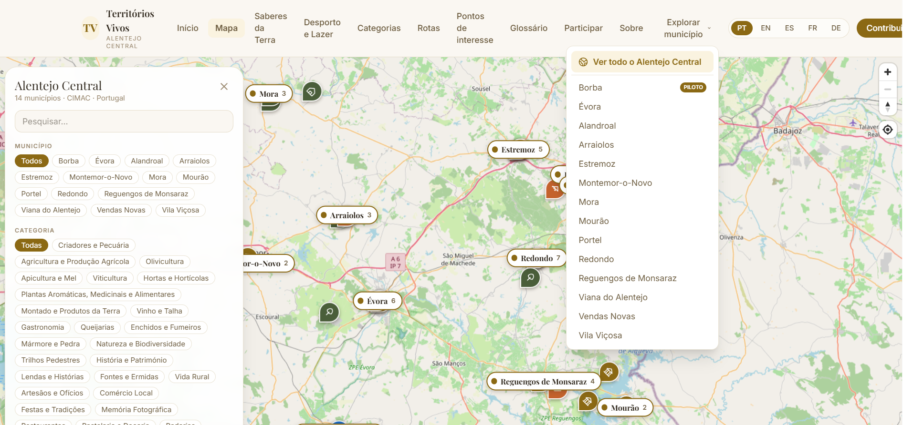Viewport: 903px width, 425px height.
Task: Click the Pesquisar search field
Action: 124,121
